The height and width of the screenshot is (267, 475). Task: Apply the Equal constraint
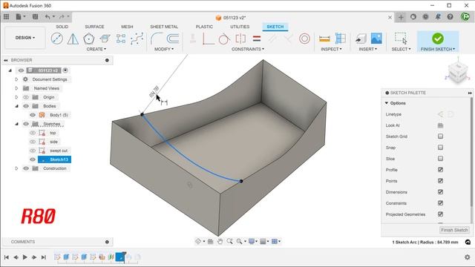click(x=257, y=39)
